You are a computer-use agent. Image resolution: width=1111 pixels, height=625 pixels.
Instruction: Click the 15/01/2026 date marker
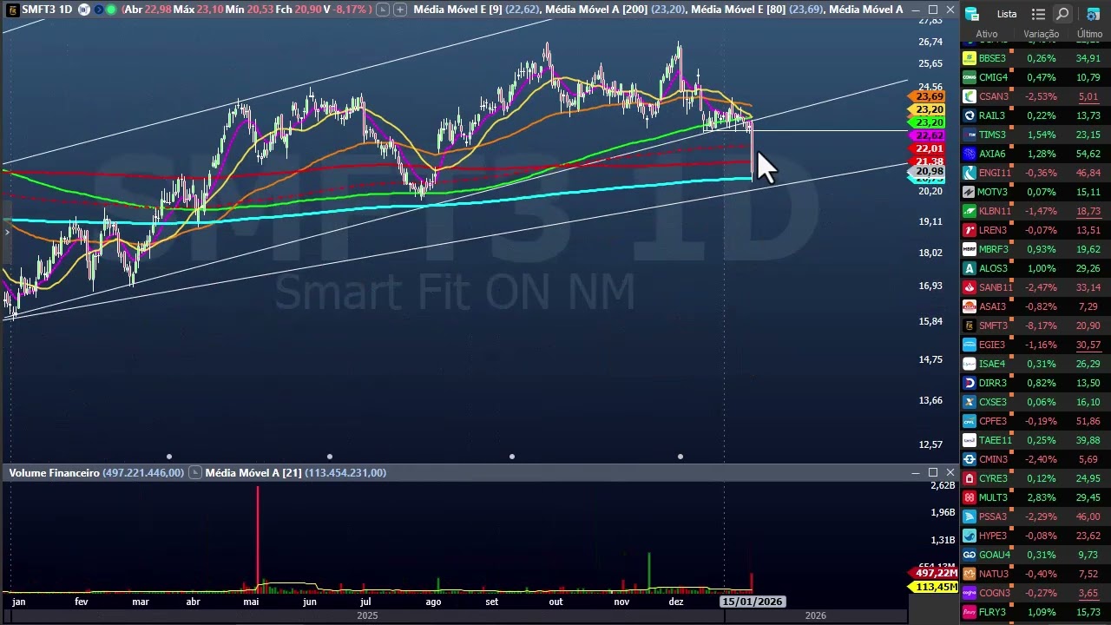[753, 602]
